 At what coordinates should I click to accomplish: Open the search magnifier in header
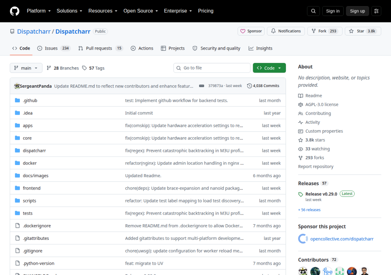[313, 11]
